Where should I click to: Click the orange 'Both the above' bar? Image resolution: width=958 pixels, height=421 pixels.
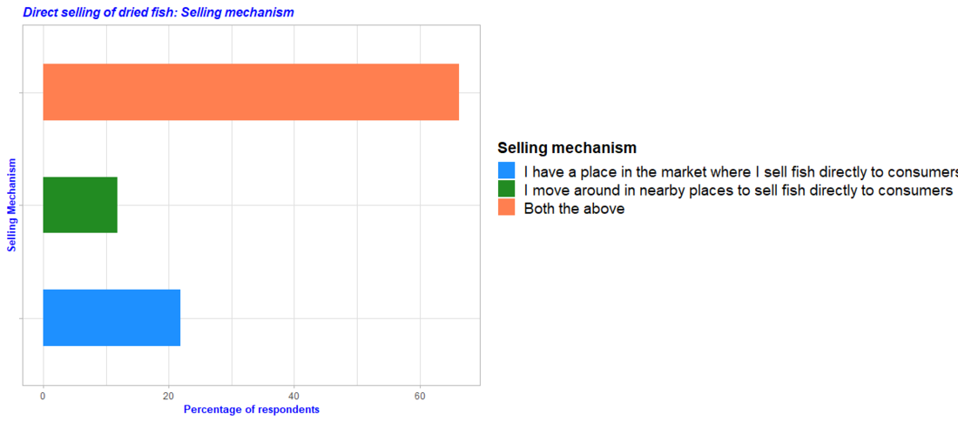pyautogui.click(x=251, y=92)
